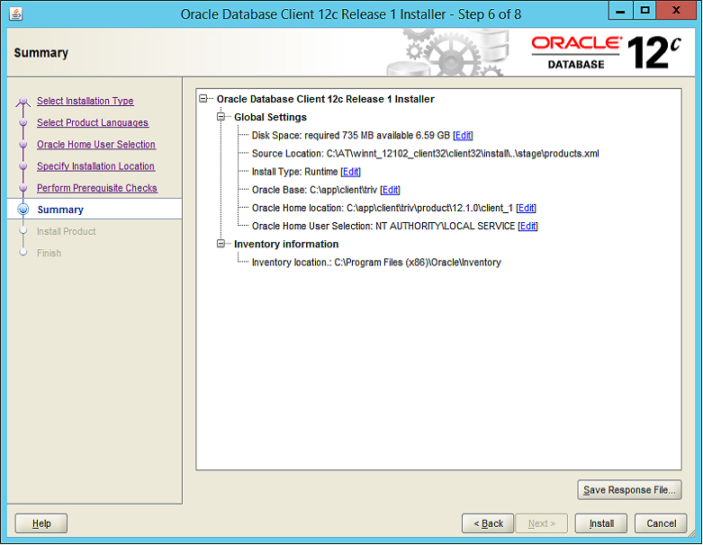The image size is (703, 545).
Task: Jump to Oracle Home User Selection step
Action: click(x=95, y=145)
